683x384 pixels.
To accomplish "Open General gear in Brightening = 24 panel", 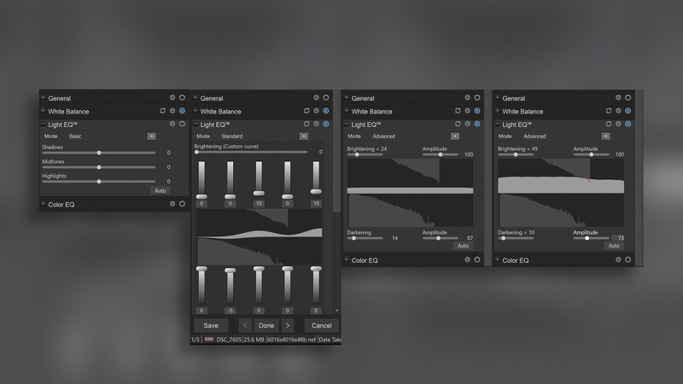I will 467,97.
